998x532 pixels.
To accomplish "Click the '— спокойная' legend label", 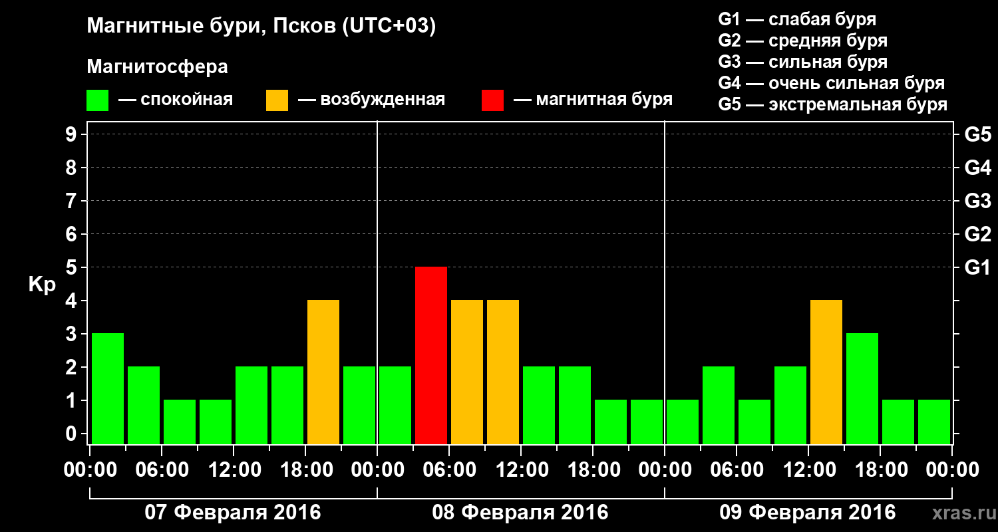I will coord(176,100).
